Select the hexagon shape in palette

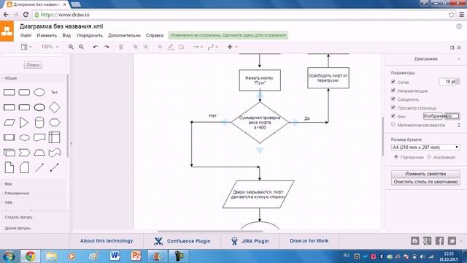[x=54, y=122]
